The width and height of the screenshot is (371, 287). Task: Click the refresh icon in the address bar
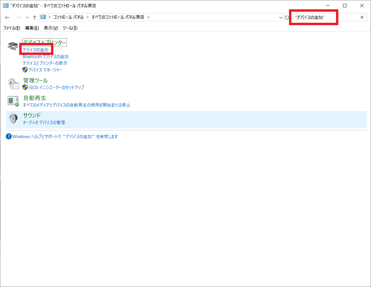point(288,17)
